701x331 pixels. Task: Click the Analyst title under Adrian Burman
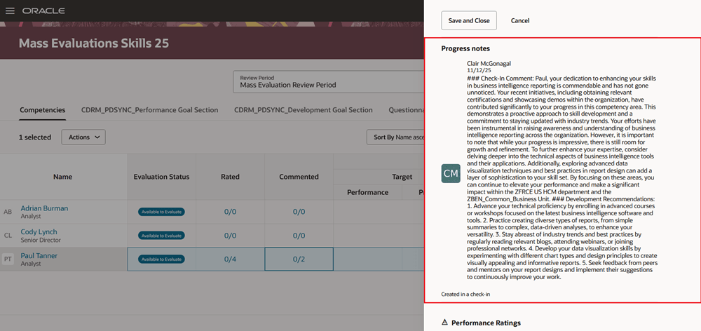31,217
